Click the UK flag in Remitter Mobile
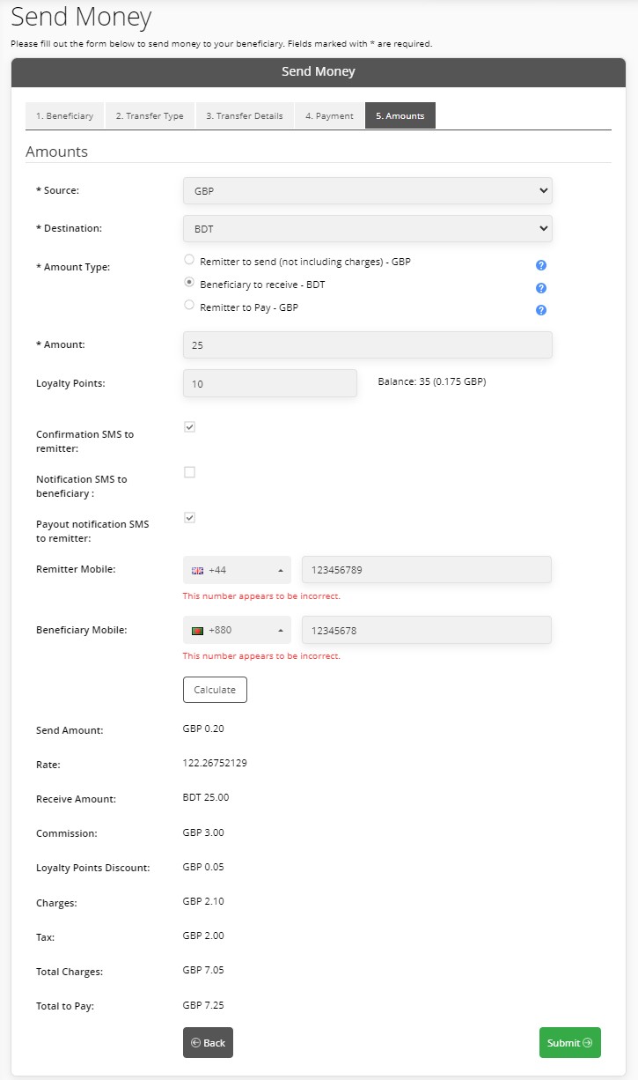 coord(197,571)
